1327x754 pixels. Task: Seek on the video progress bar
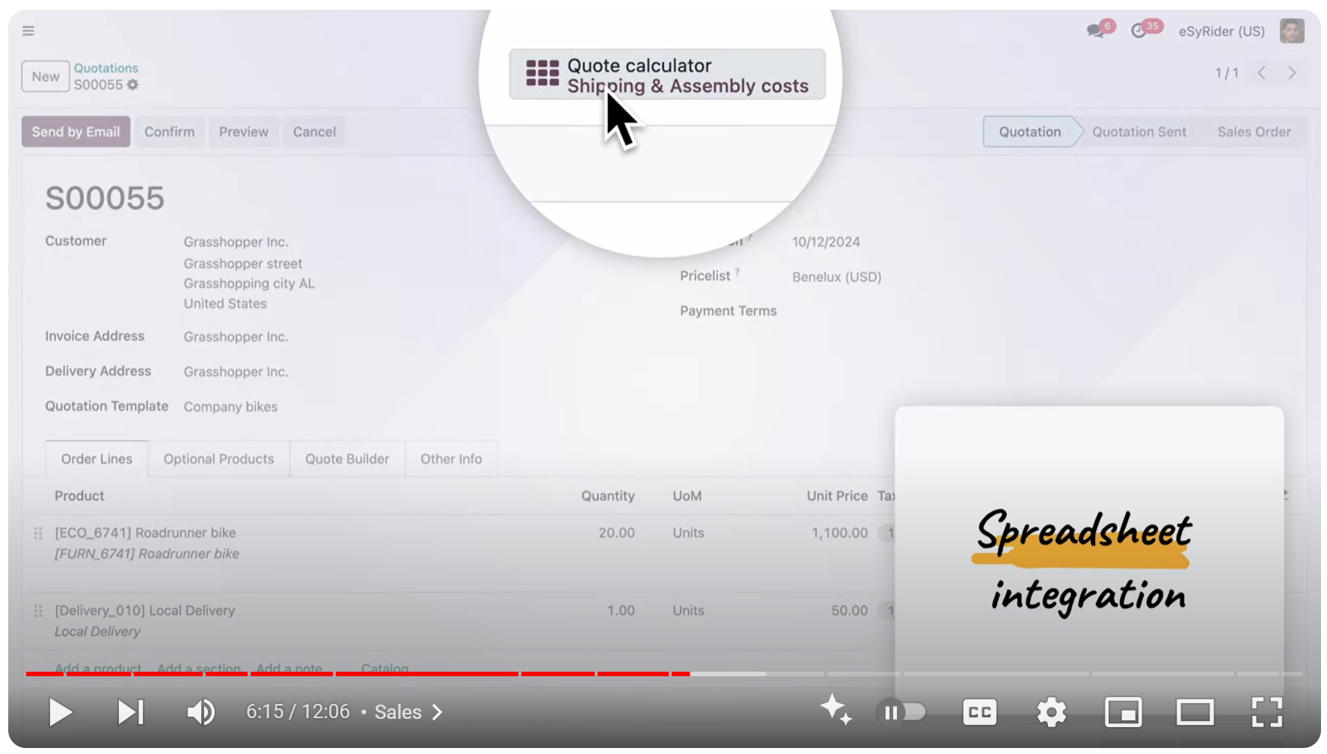pos(663,674)
